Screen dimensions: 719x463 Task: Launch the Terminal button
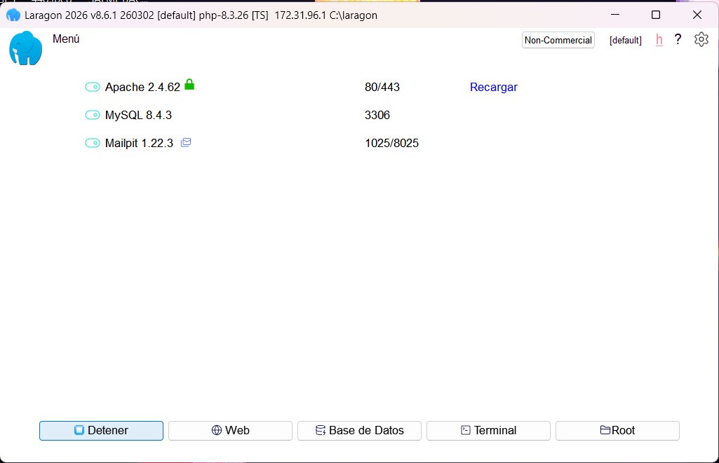488,431
